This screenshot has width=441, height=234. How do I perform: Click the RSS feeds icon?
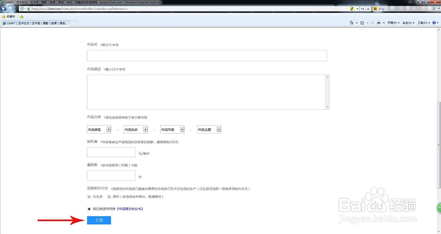(x=362, y=23)
